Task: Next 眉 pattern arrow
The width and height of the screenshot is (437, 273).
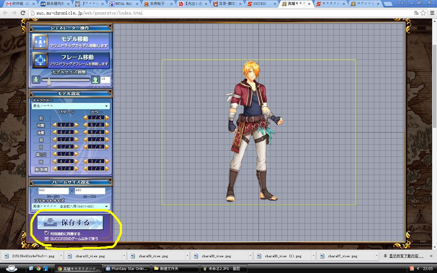Action: coord(76,140)
